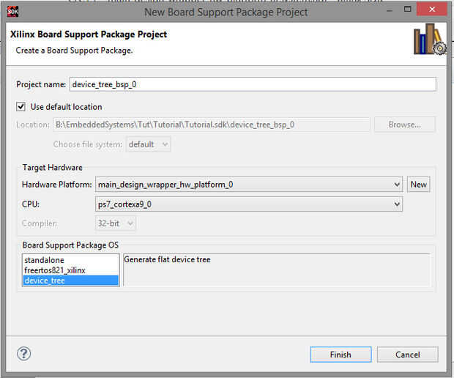Click the SDK icon in title bar
The height and width of the screenshot is (378, 454).
click(x=12, y=12)
